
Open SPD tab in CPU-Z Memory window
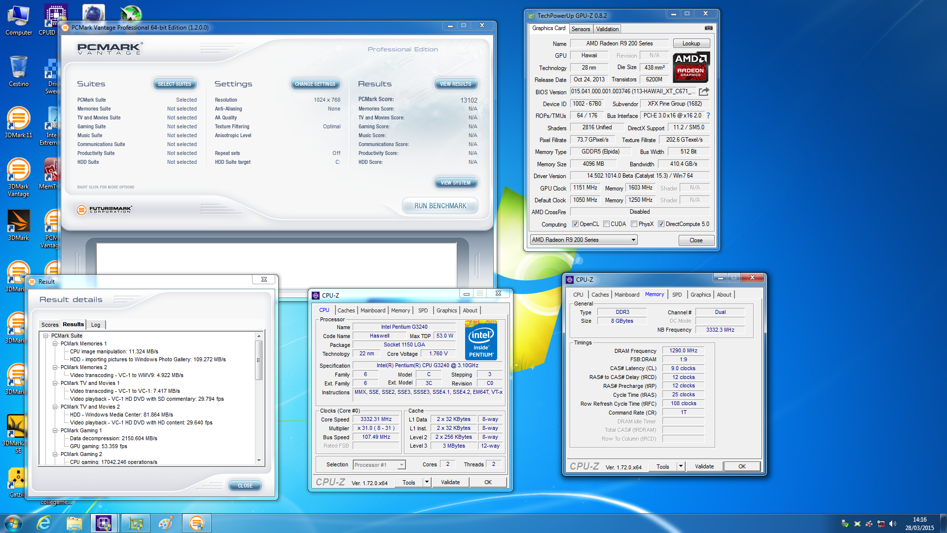[677, 295]
